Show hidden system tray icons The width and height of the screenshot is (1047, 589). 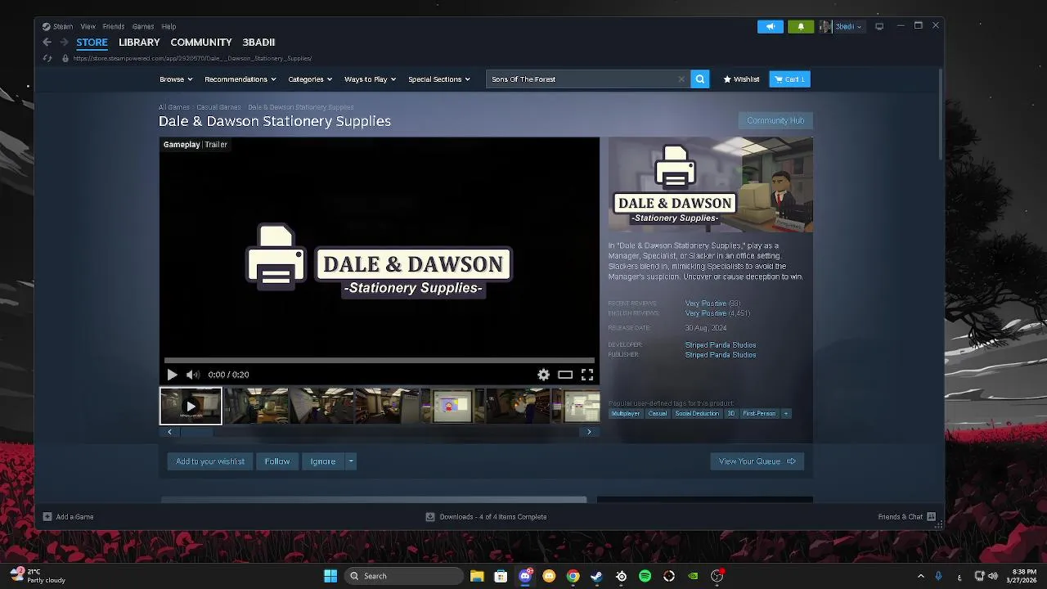[x=920, y=576]
